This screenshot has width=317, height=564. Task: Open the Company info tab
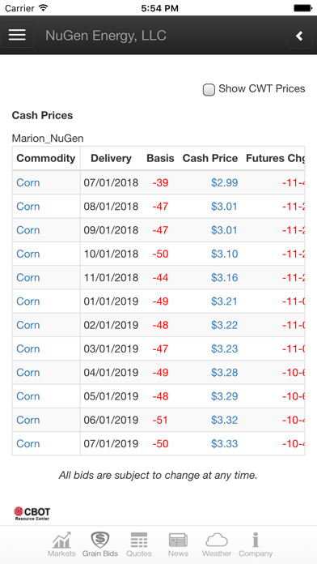click(x=256, y=545)
